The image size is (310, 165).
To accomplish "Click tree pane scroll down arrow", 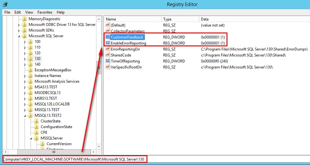I will [x=99, y=146].
